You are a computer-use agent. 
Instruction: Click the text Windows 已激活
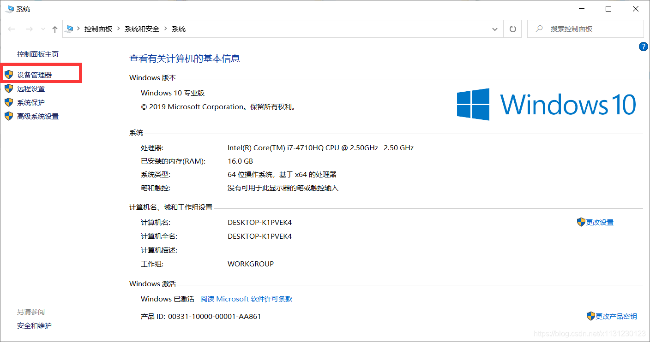(168, 299)
